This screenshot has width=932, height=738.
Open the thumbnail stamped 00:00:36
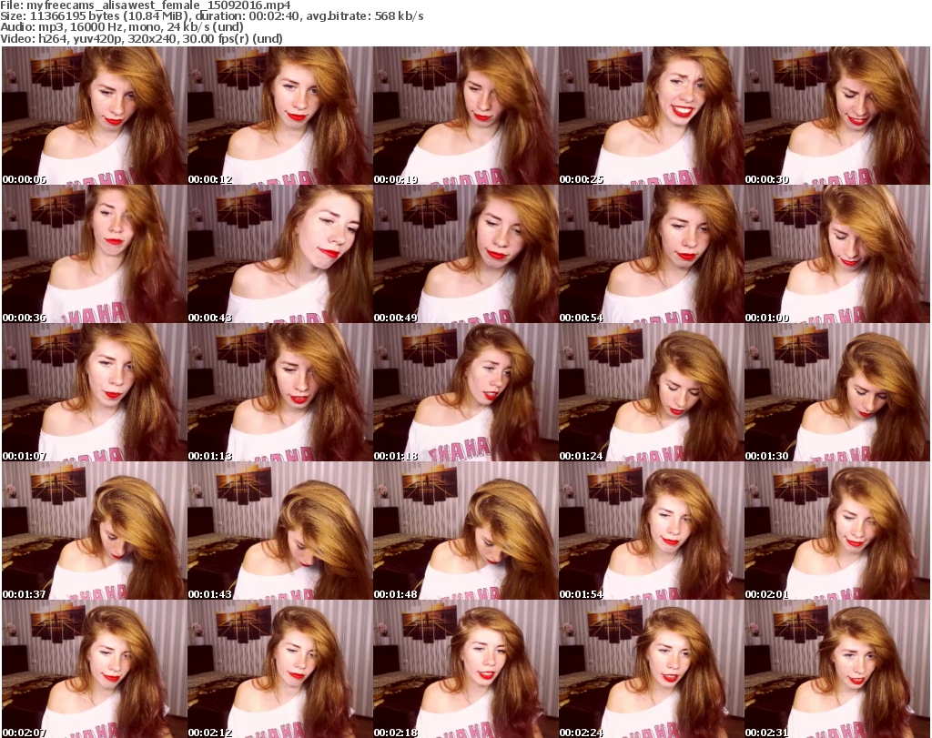point(94,254)
